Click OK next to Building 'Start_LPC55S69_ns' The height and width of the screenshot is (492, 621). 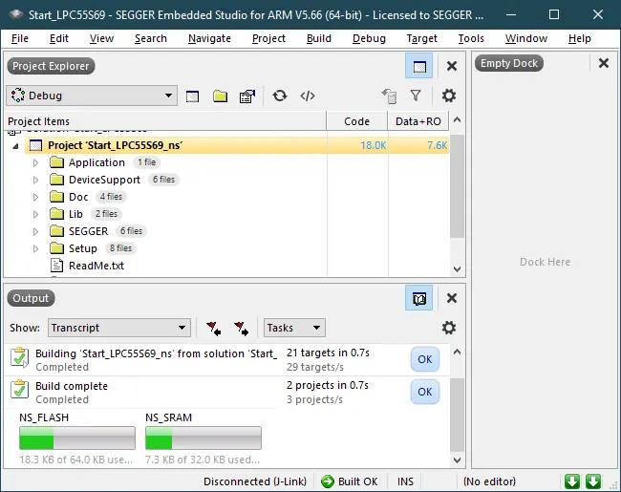425,359
